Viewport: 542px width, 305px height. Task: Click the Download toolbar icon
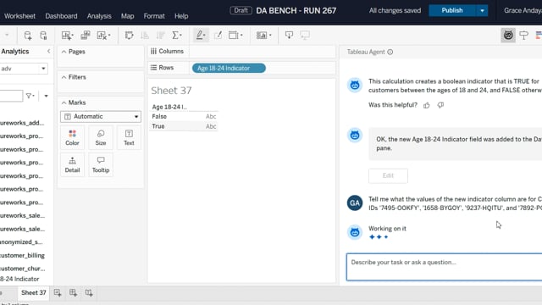click(x=289, y=36)
